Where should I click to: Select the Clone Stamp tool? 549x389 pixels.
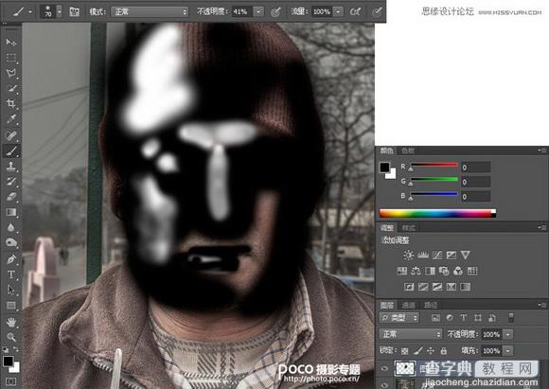10,166
